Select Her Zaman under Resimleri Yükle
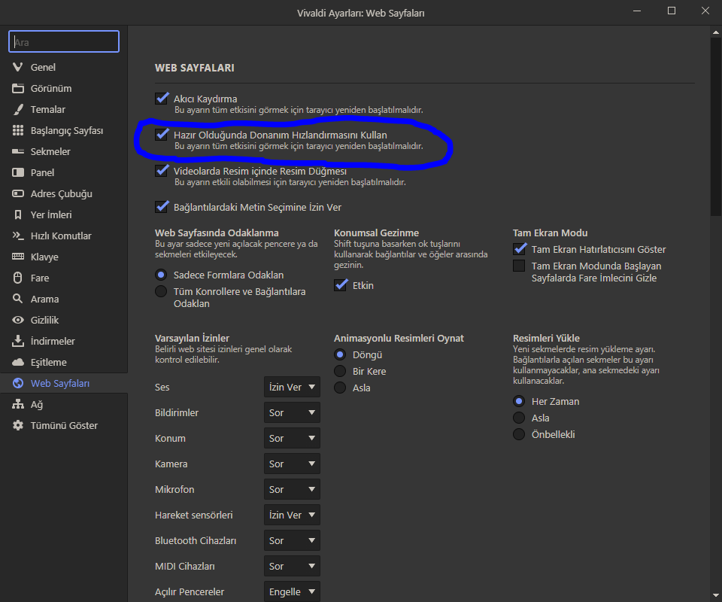The width and height of the screenshot is (722, 602). [519, 401]
